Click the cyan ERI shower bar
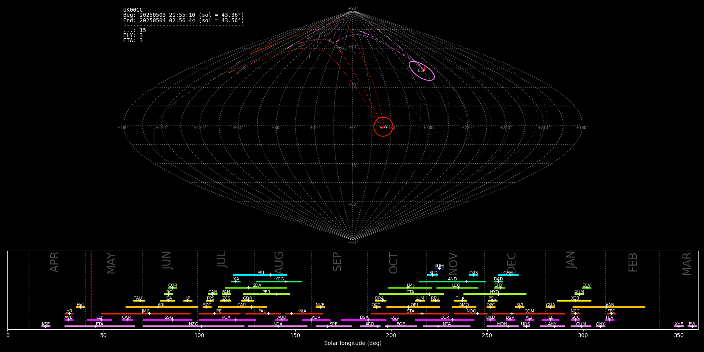This screenshot has width=704, height=352. pos(259,275)
